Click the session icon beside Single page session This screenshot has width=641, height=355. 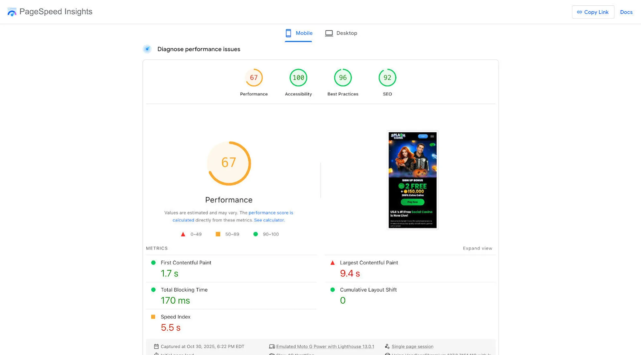coord(387,346)
